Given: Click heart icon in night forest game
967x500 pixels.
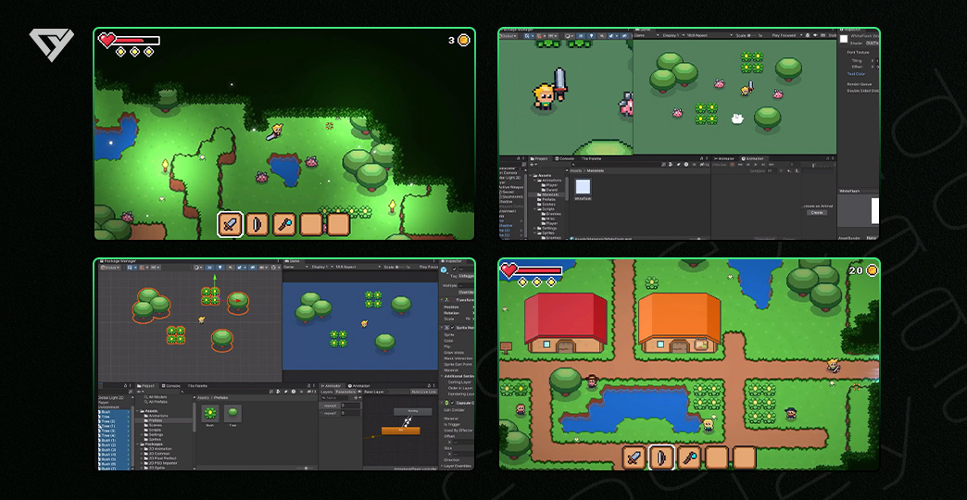Looking at the screenshot, I should (x=107, y=41).
